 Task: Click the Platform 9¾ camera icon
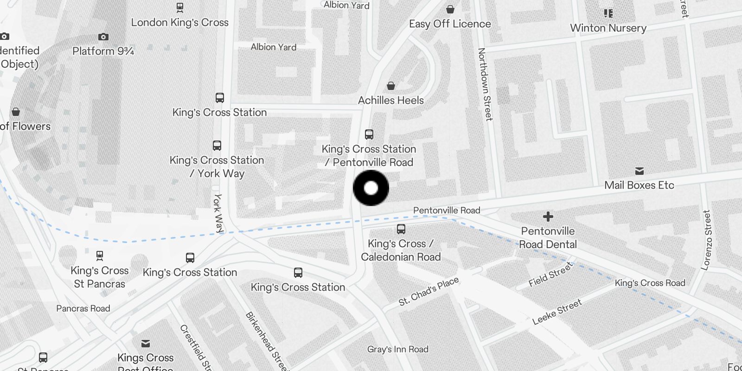click(x=103, y=37)
